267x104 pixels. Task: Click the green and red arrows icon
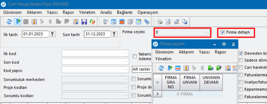click(x=92, y=22)
